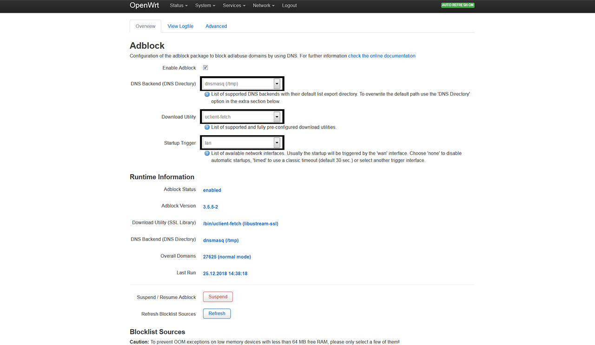Click the /bin/uclient-fetch (libustream-ssl) value
Screen dimensions: 595x345
[241, 223]
